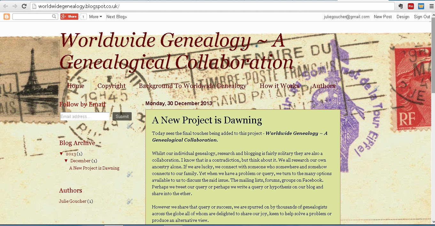Edit the Follow by Email widget wrench icon

[x=129, y=126]
